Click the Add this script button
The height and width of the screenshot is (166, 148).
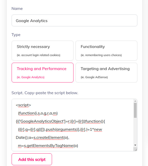(32, 159)
